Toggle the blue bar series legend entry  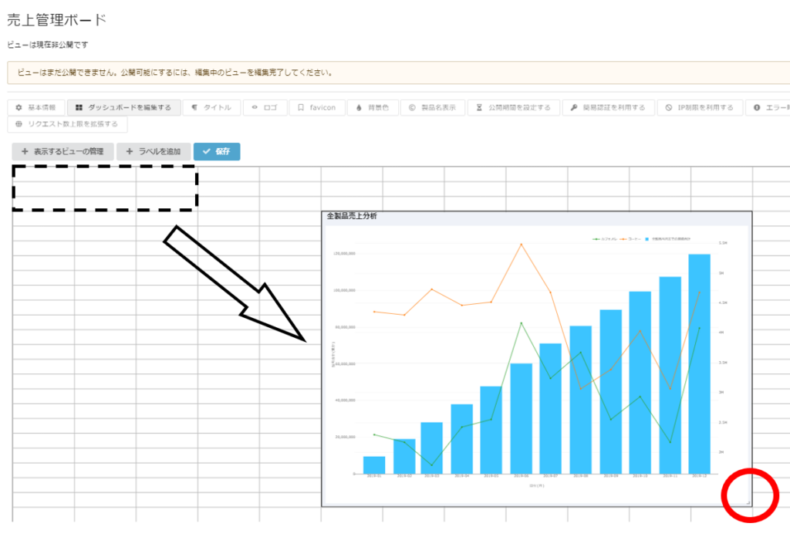click(x=668, y=239)
